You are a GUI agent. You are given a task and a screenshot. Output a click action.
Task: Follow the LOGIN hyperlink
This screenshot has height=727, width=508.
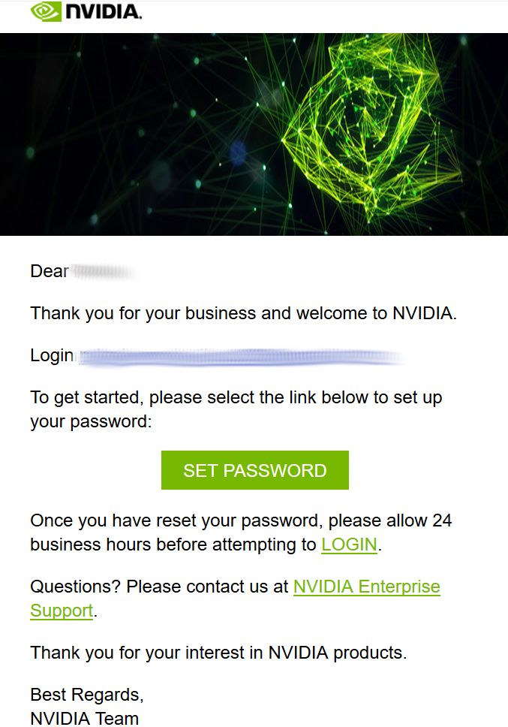click(349, 544)
